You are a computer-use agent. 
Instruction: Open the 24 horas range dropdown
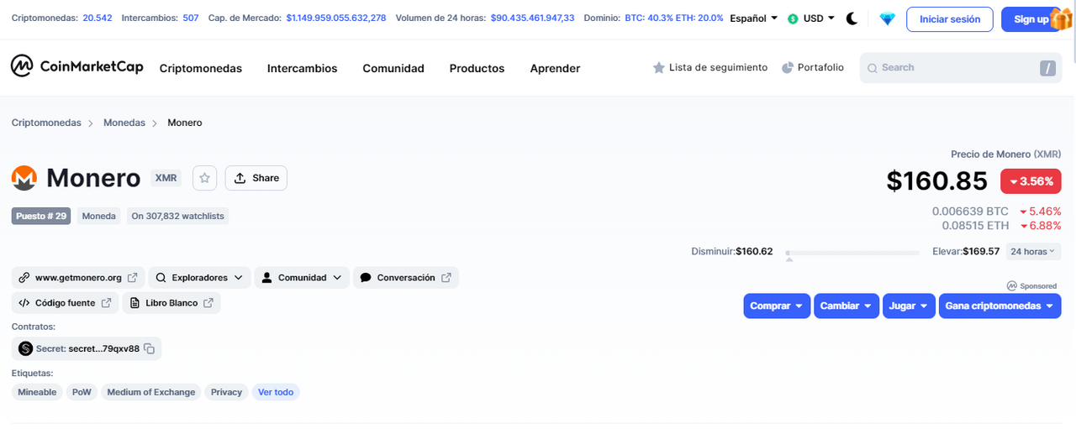click(x=1033, y=251)
